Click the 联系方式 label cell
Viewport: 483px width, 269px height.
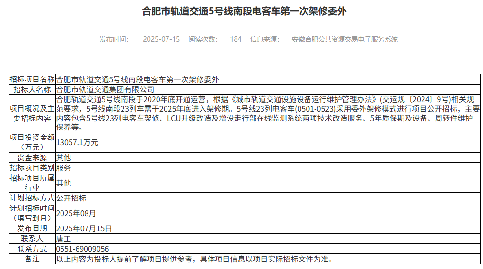32,249
